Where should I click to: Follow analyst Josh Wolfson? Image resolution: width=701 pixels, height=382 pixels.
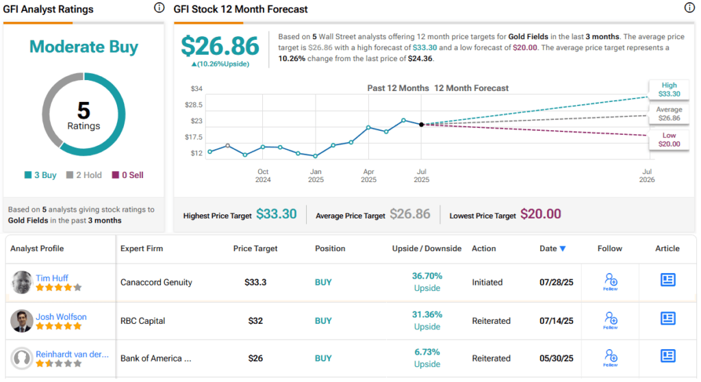(x=611, y=320)
